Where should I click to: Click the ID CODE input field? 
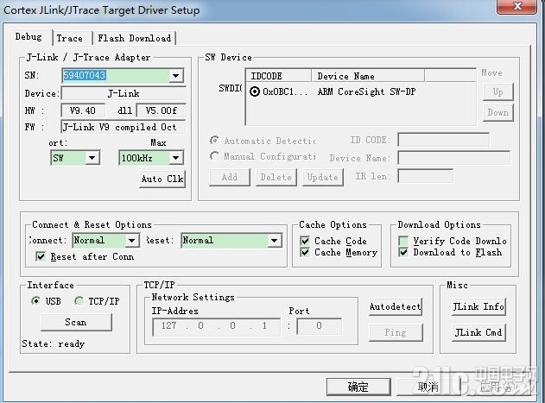coord(443,140)
